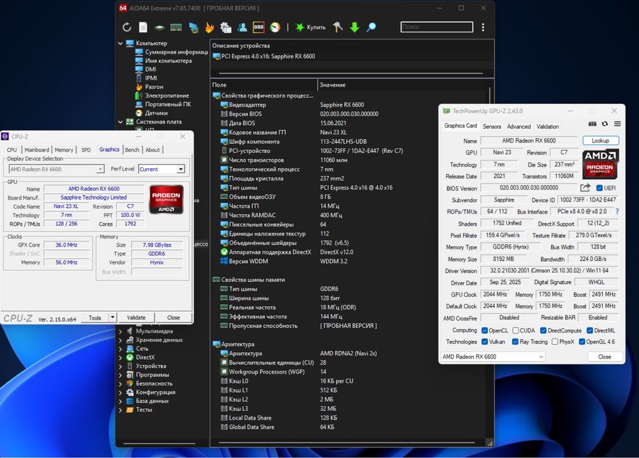The height and width of the screenshot is (458, 639).
Task: Click the BIOS share export icon
Action: click(585, 188)
